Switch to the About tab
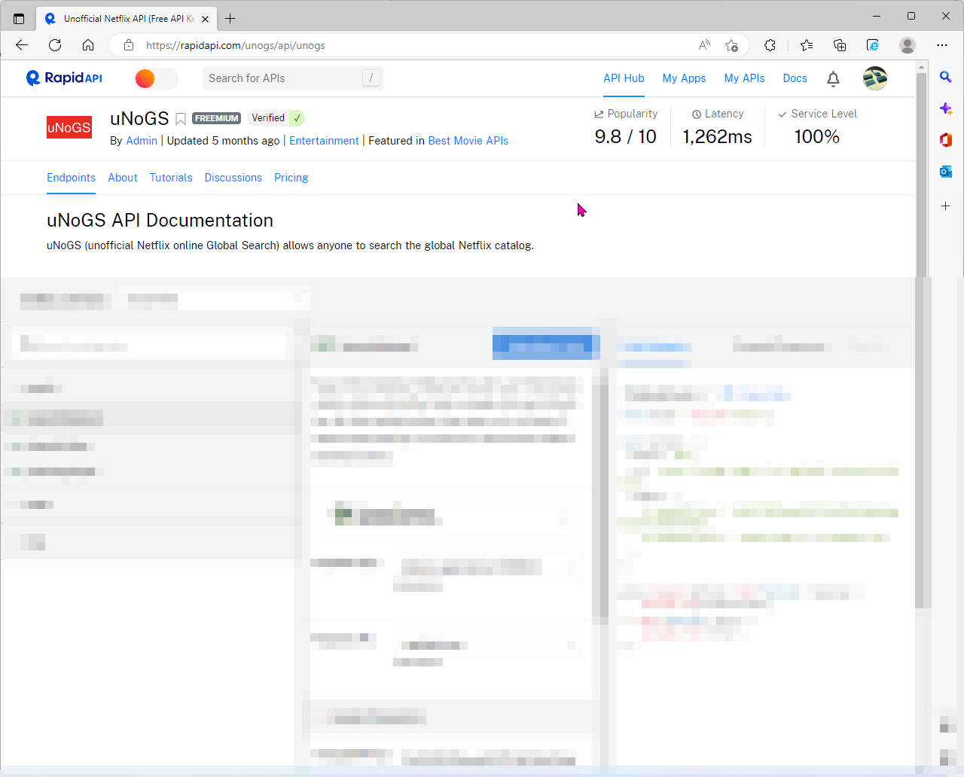Image resolution: width=964 pixels, height=777 pixels. click(123, 178)
